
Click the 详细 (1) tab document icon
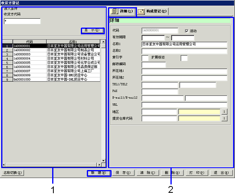(x=114, y=12)
